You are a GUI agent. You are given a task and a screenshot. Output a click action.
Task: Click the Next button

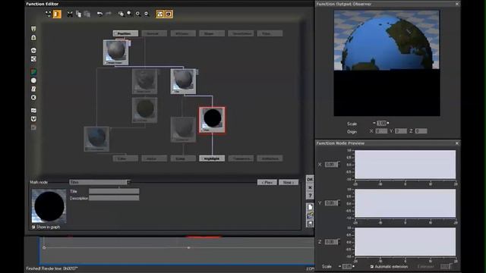[289, 182]
